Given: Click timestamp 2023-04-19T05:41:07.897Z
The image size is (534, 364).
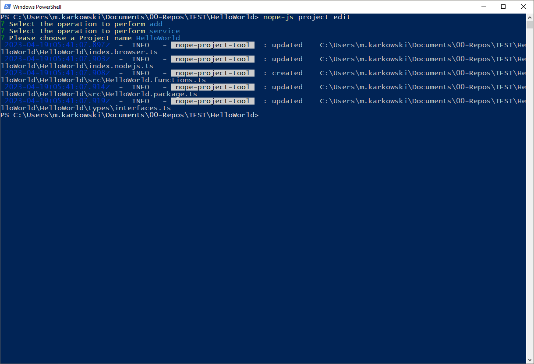Looking at the screenshot, I should (x=57, y=45).
